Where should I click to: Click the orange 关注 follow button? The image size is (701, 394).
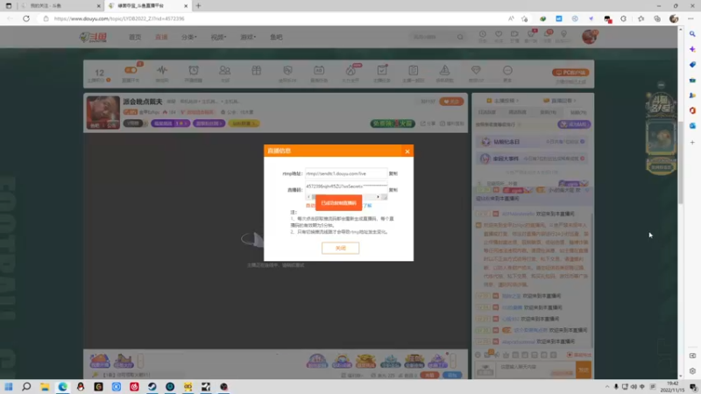pos(451,102)
